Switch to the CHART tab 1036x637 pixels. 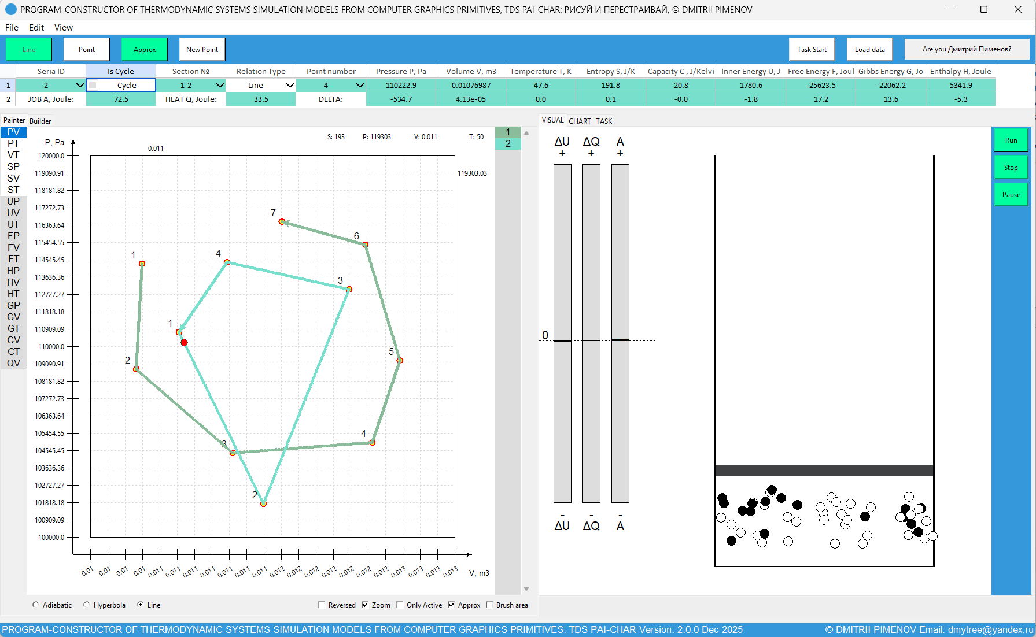[580, 121]
